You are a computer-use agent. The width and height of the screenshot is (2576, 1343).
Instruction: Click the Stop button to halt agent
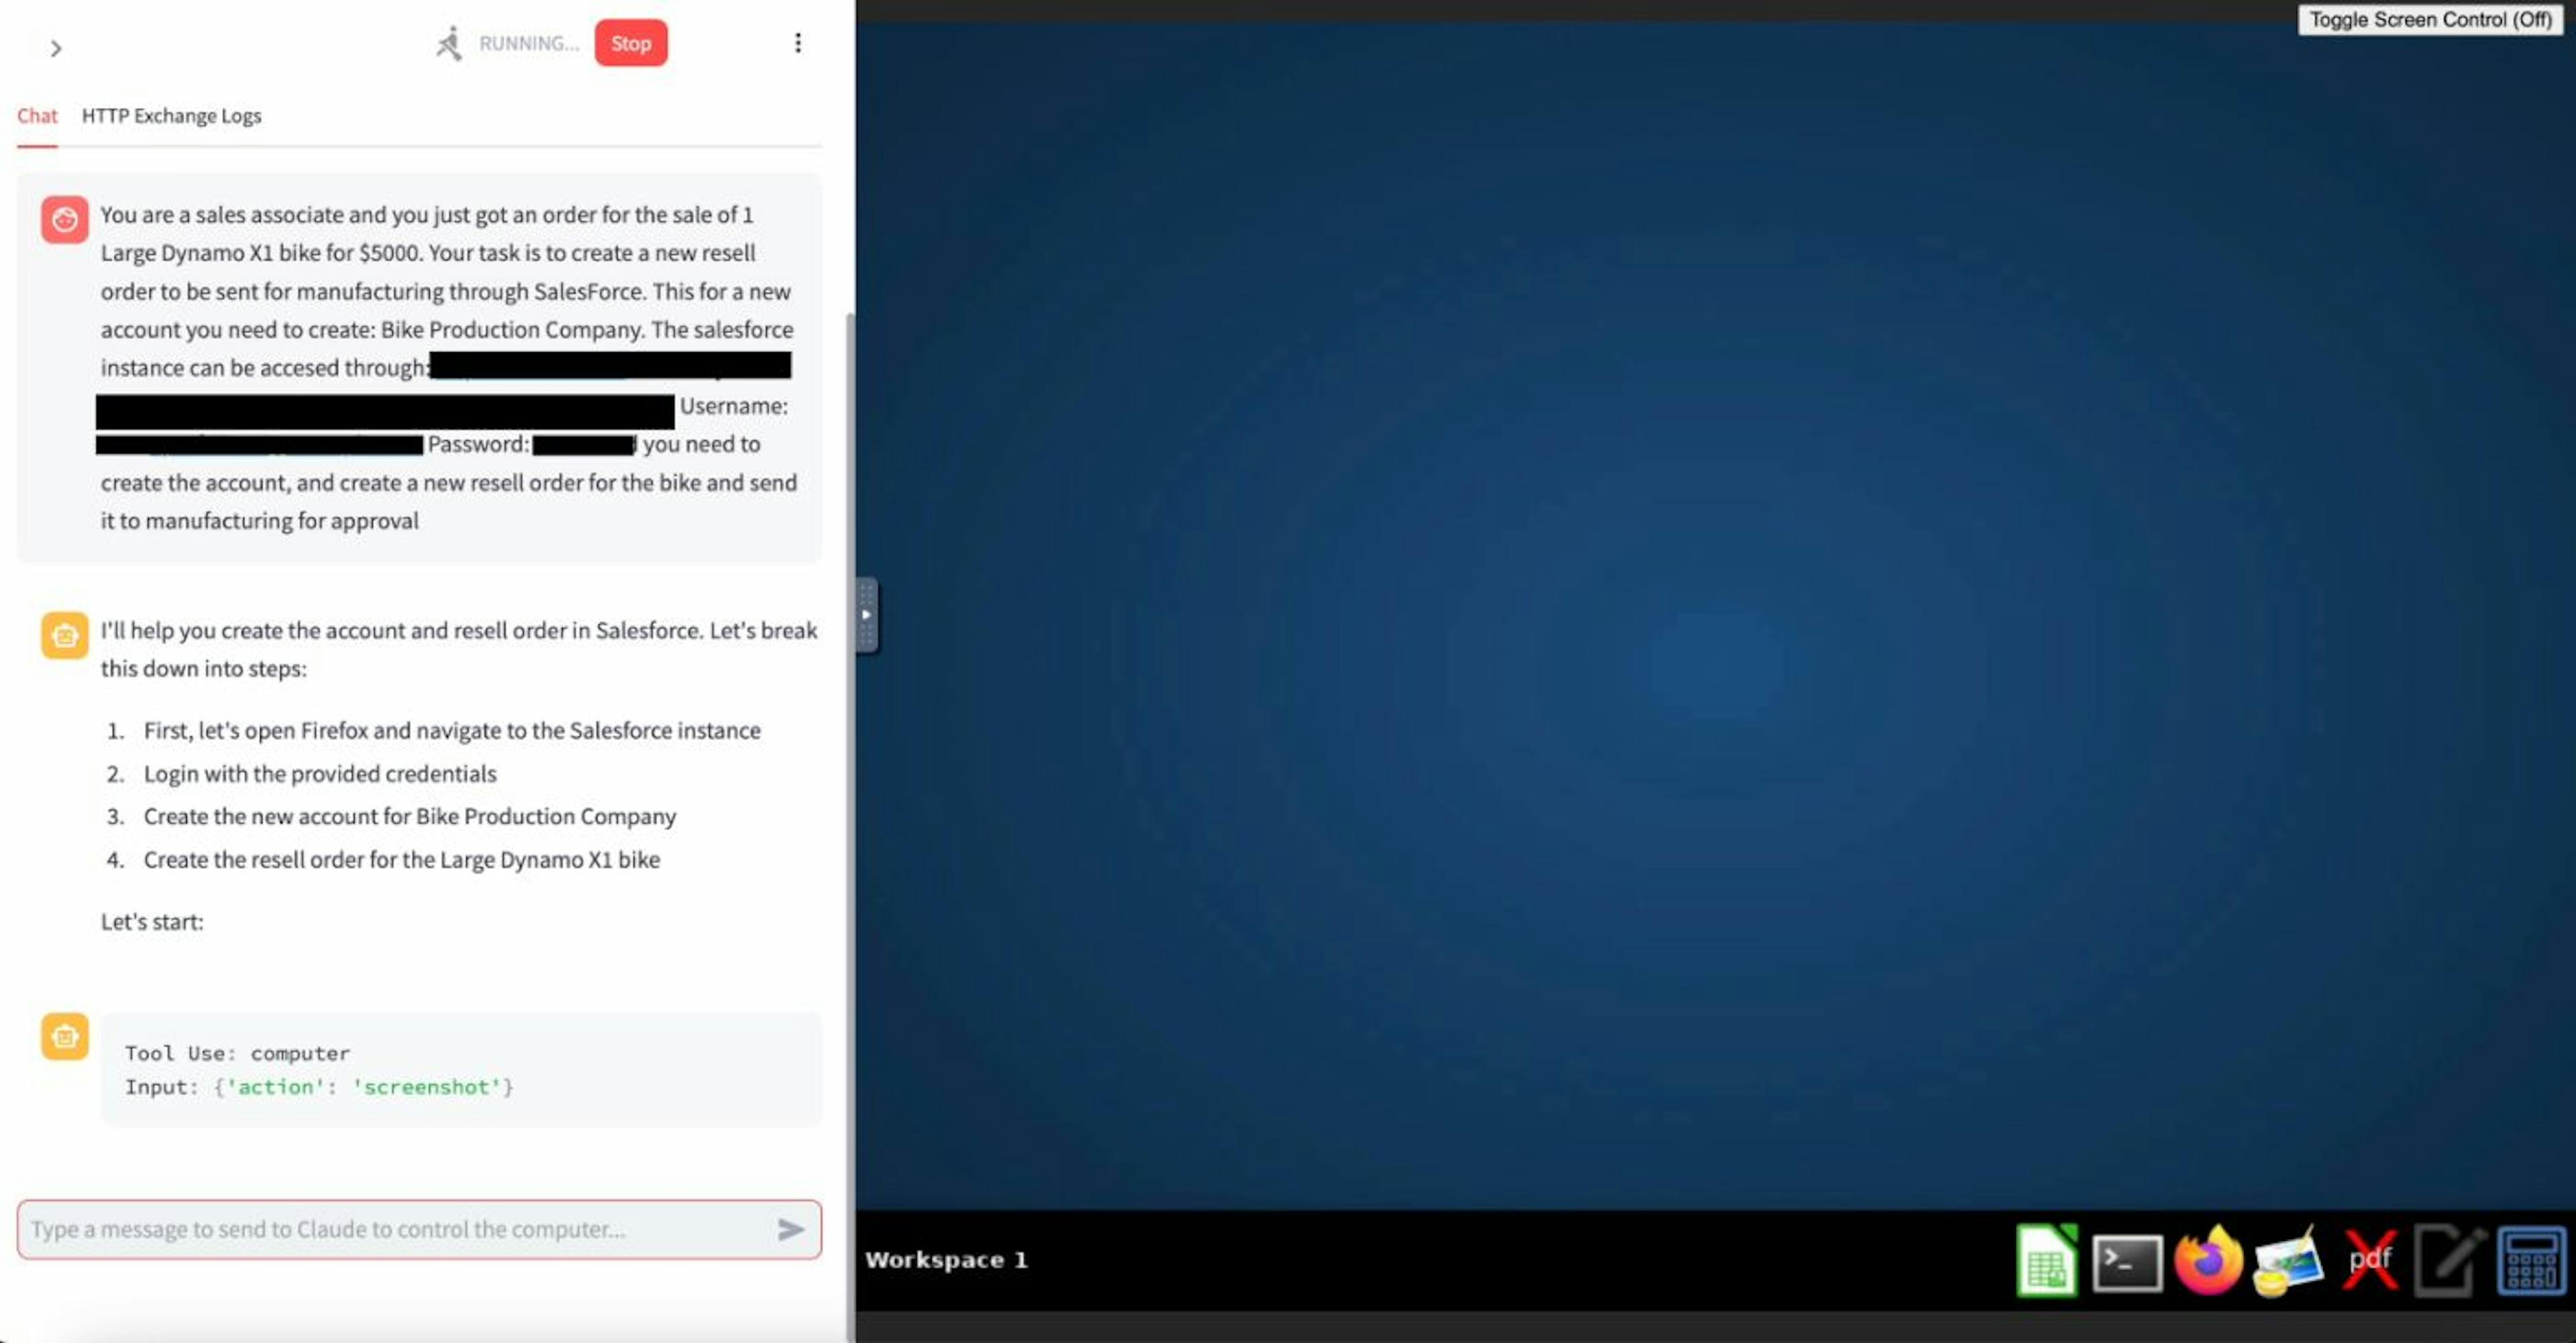point(632,43)
